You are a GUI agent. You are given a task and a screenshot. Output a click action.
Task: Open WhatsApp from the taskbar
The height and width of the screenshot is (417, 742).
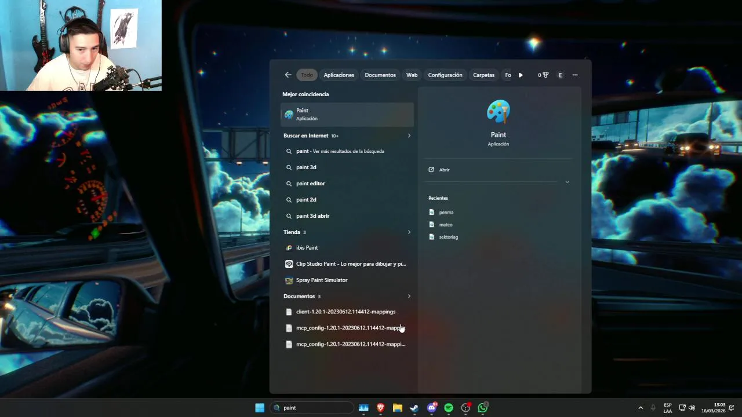pos(483,408)
